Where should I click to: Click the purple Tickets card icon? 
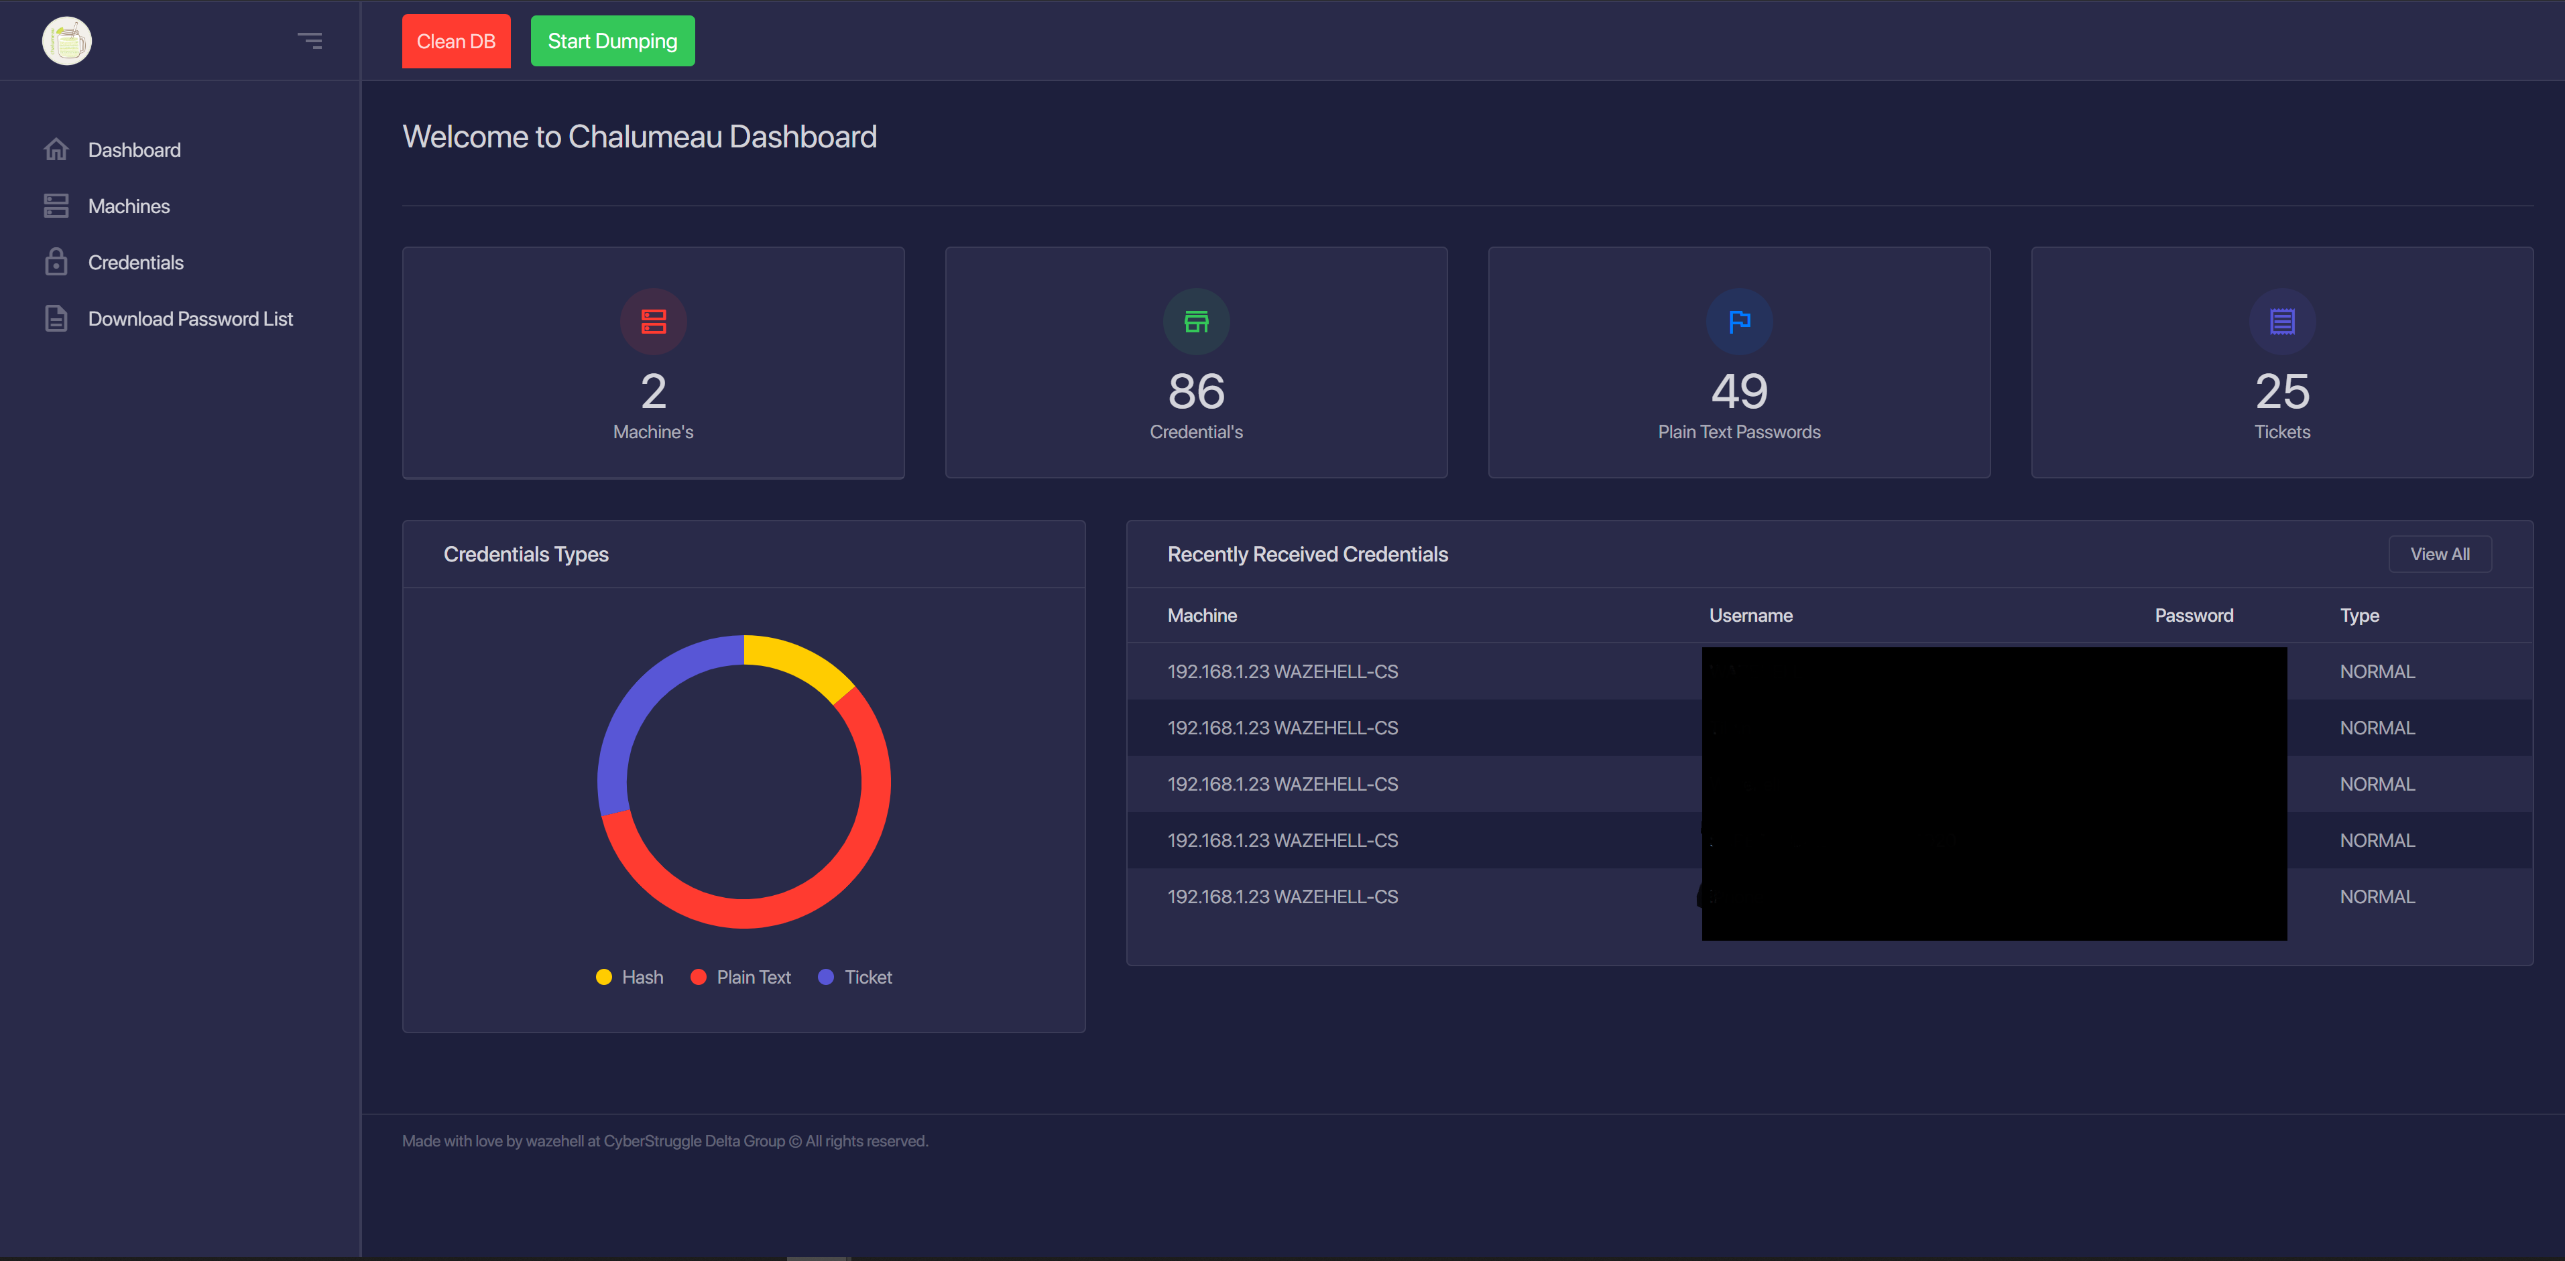[x=2282, y=322]
